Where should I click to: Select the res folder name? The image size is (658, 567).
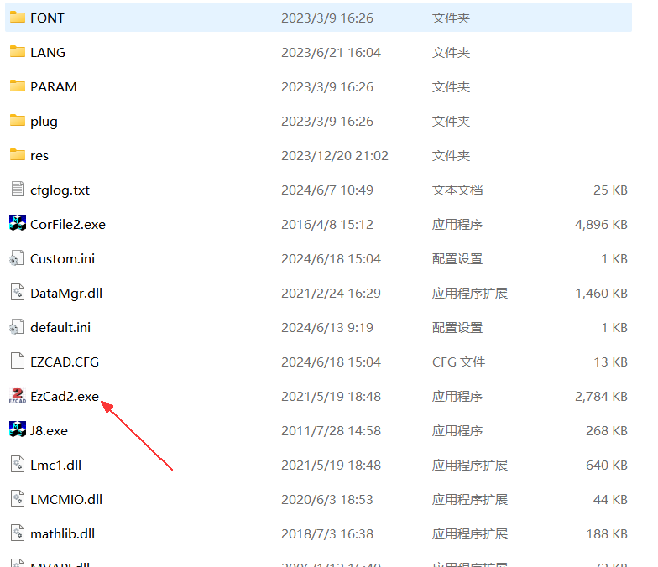click(x=39, y=156)
